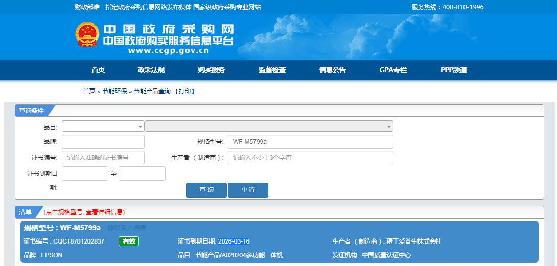Open the 购买服务 navigation menu

[x=212, y=70]
